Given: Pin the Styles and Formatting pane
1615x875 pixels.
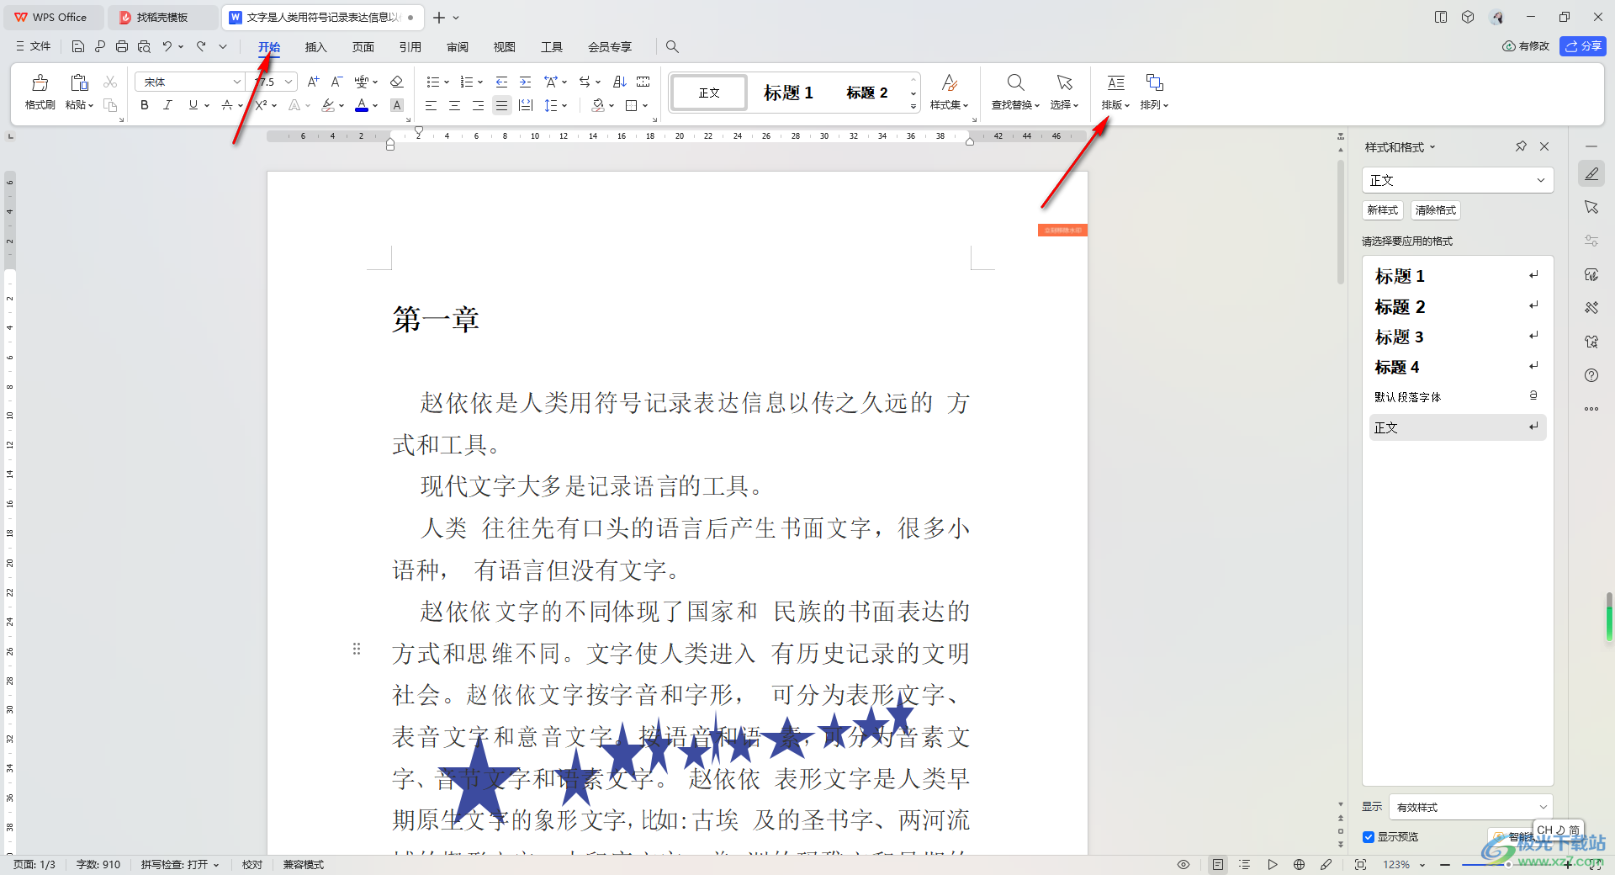Looking at the screenshot, I should coord(1521,146).
